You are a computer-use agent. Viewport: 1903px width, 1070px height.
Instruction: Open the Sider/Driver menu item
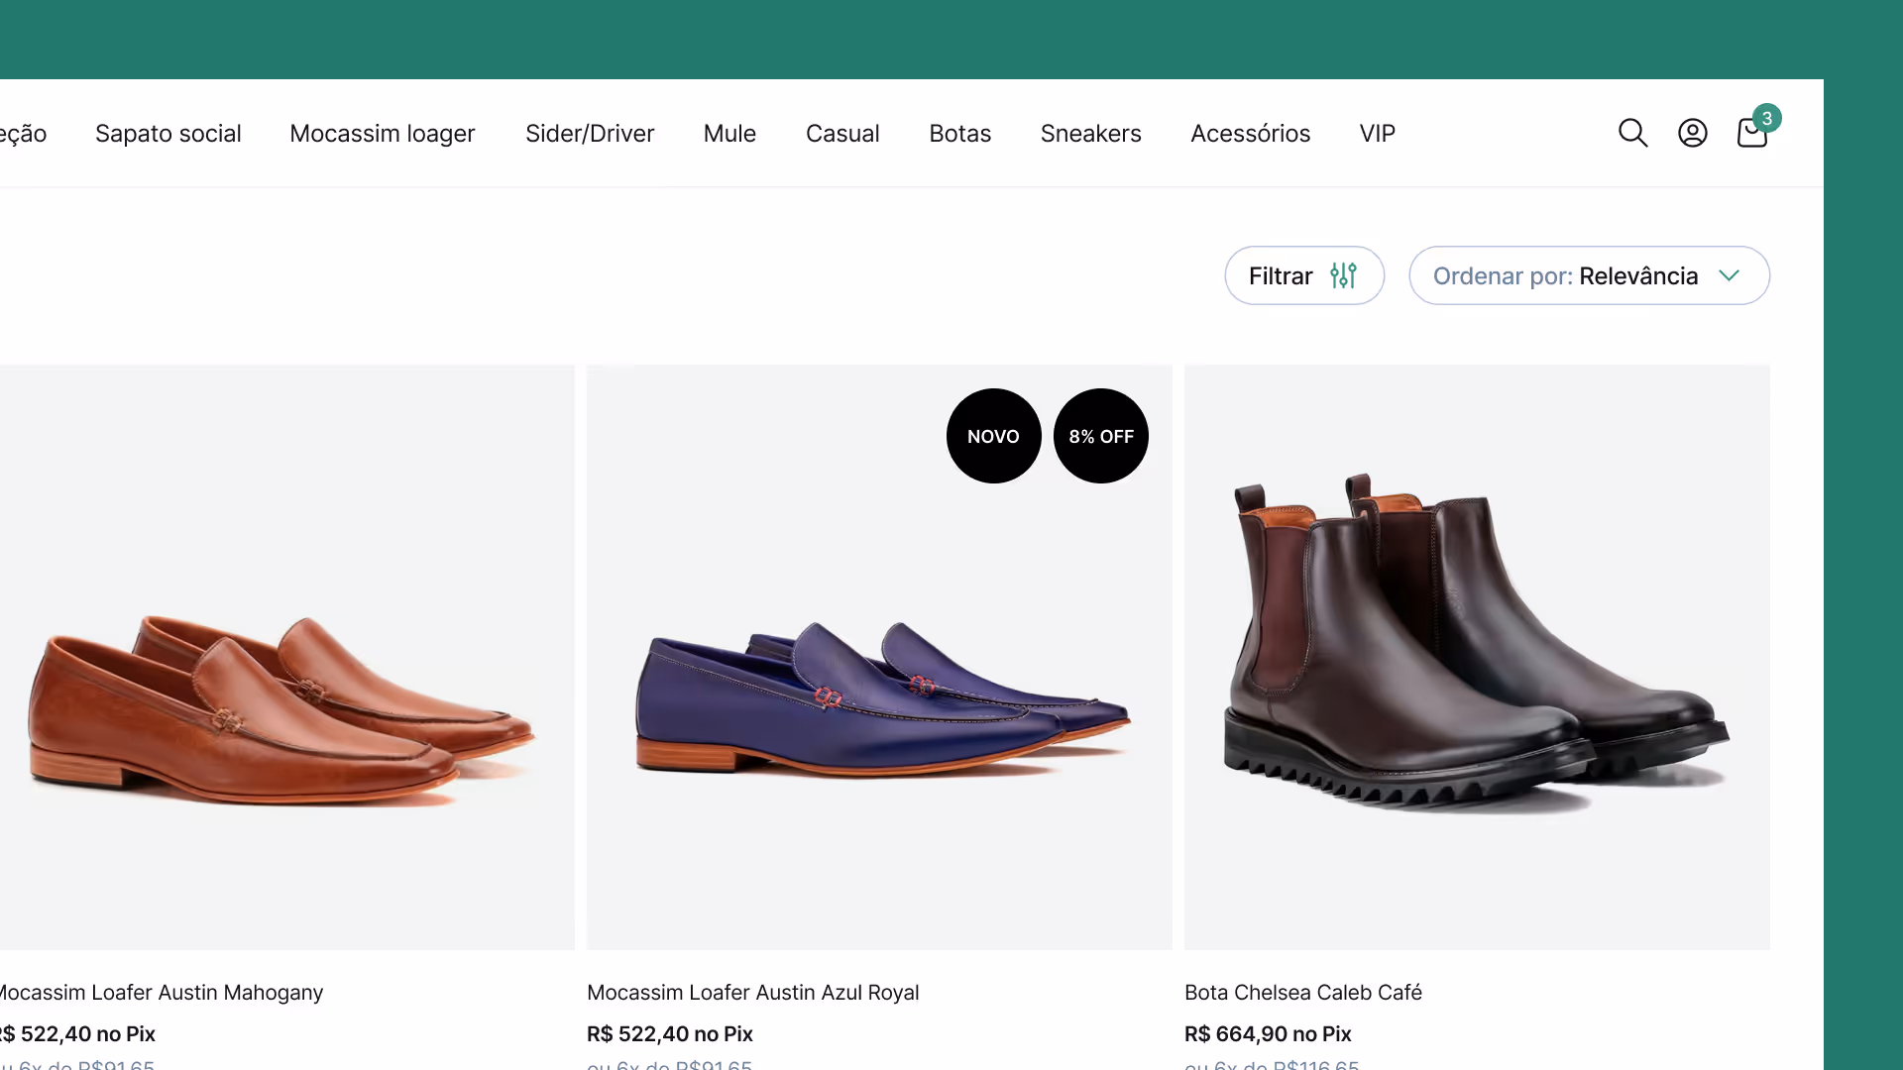[x=590, y=133]
